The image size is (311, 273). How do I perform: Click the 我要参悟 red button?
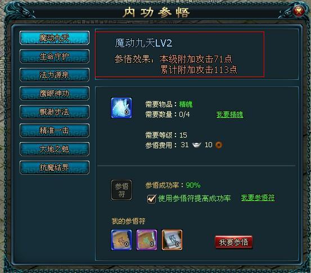point(233,242)
